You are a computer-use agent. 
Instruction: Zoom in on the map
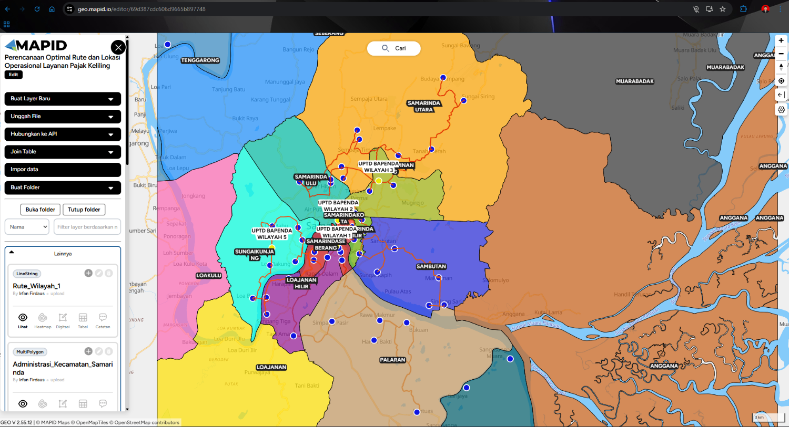[x=781, y=40]
